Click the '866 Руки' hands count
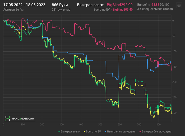Screen dimensions: 185x136 [x=60, y=5]
